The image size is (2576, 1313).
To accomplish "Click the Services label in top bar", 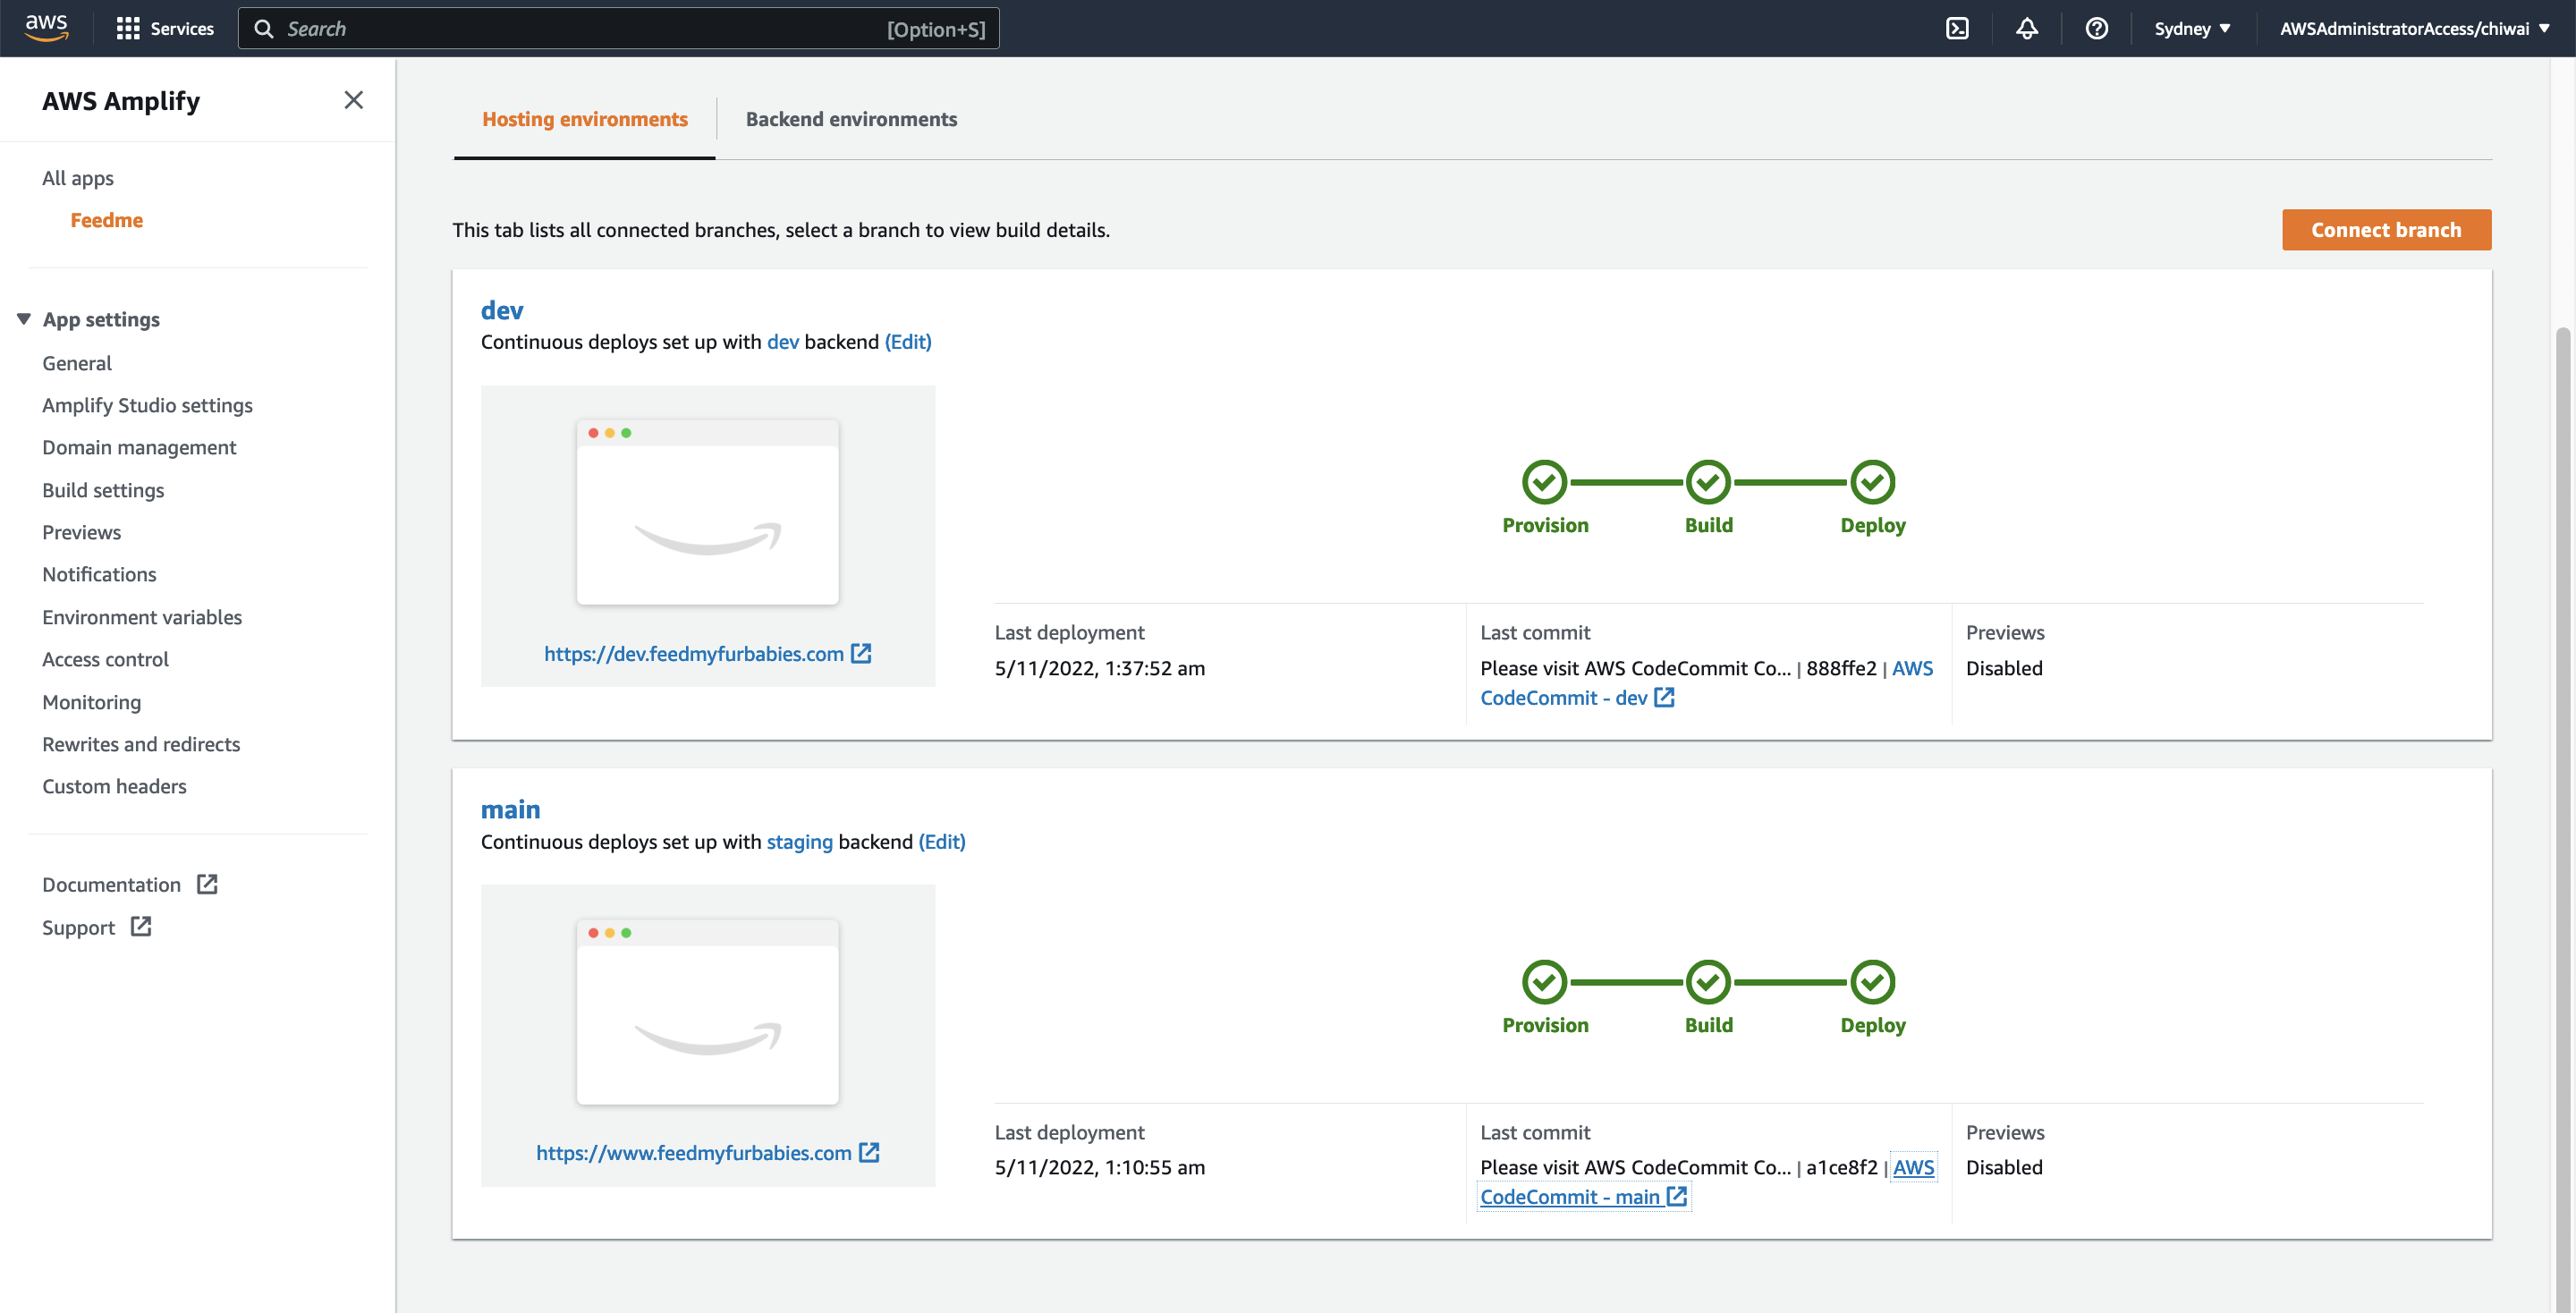I will pos(182,29).
